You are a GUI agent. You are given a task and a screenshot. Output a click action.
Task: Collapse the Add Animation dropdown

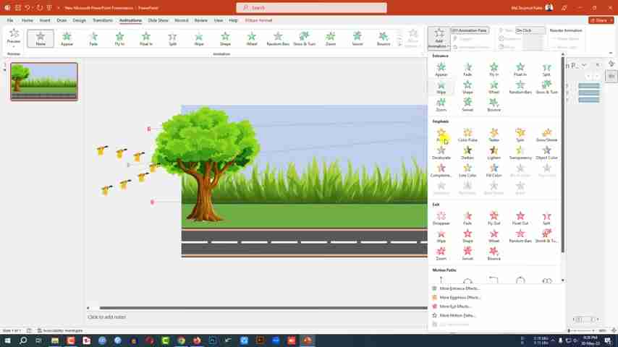(x=439, y=38)
